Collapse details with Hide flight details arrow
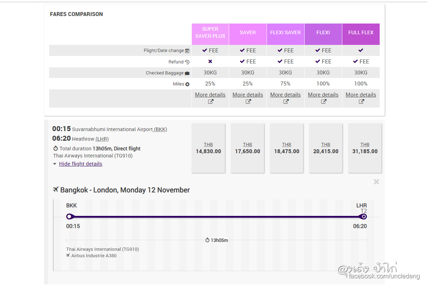The height and width of the screenshot is (285, 427). click(x=54, y=164)
